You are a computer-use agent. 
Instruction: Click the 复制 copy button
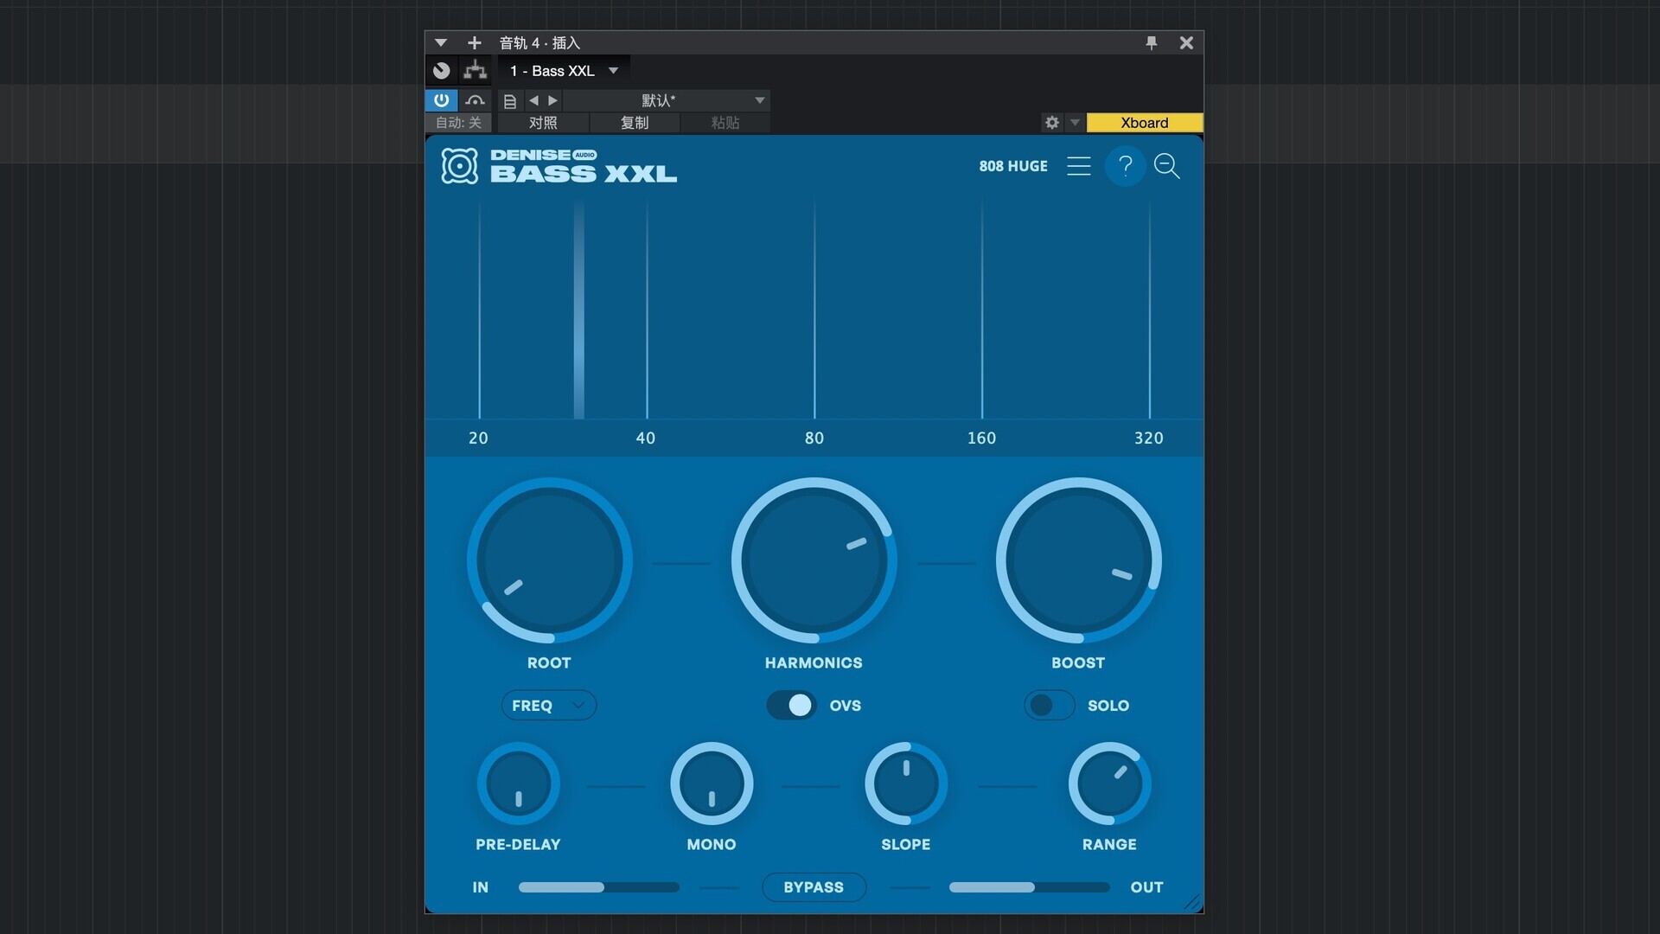[634, 123]
